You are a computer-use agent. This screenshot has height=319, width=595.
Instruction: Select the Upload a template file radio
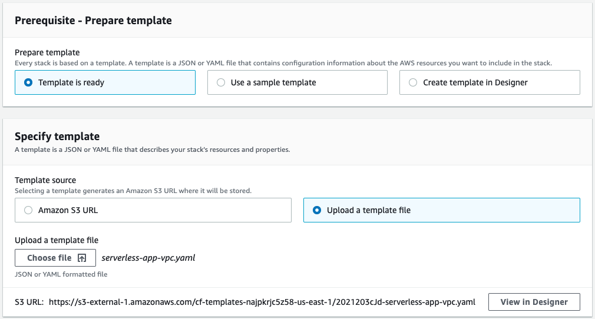pyautogui.click(x=317, y=210)
